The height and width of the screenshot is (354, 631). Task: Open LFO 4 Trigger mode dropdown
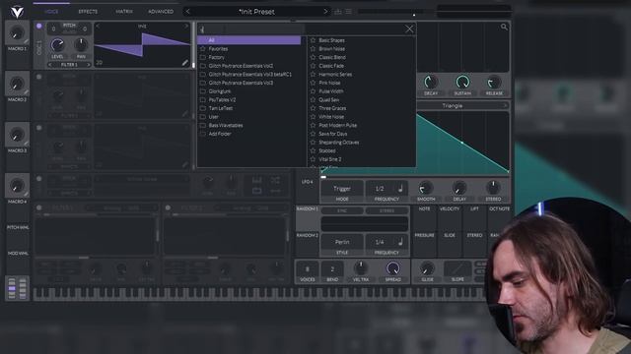point(342,189)
